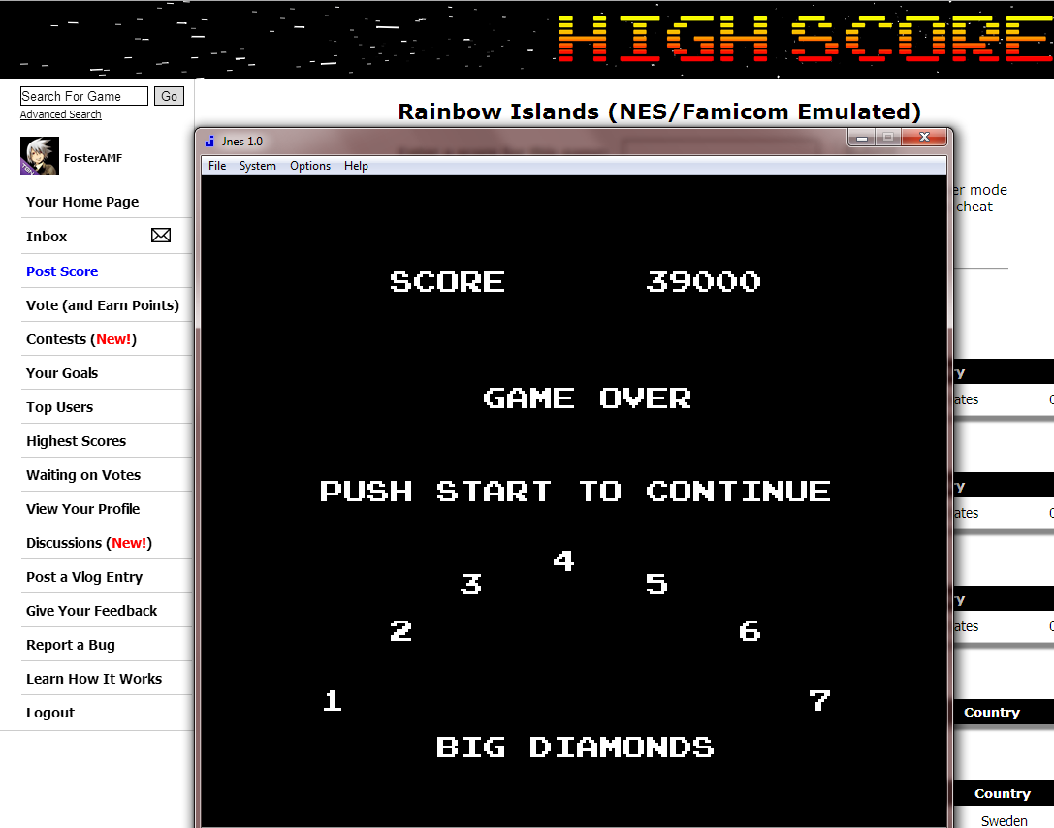This screenshot has height=828, width=1054.
Task: Click the Rainbow Islands game title
Action: [x=659, y=111]
